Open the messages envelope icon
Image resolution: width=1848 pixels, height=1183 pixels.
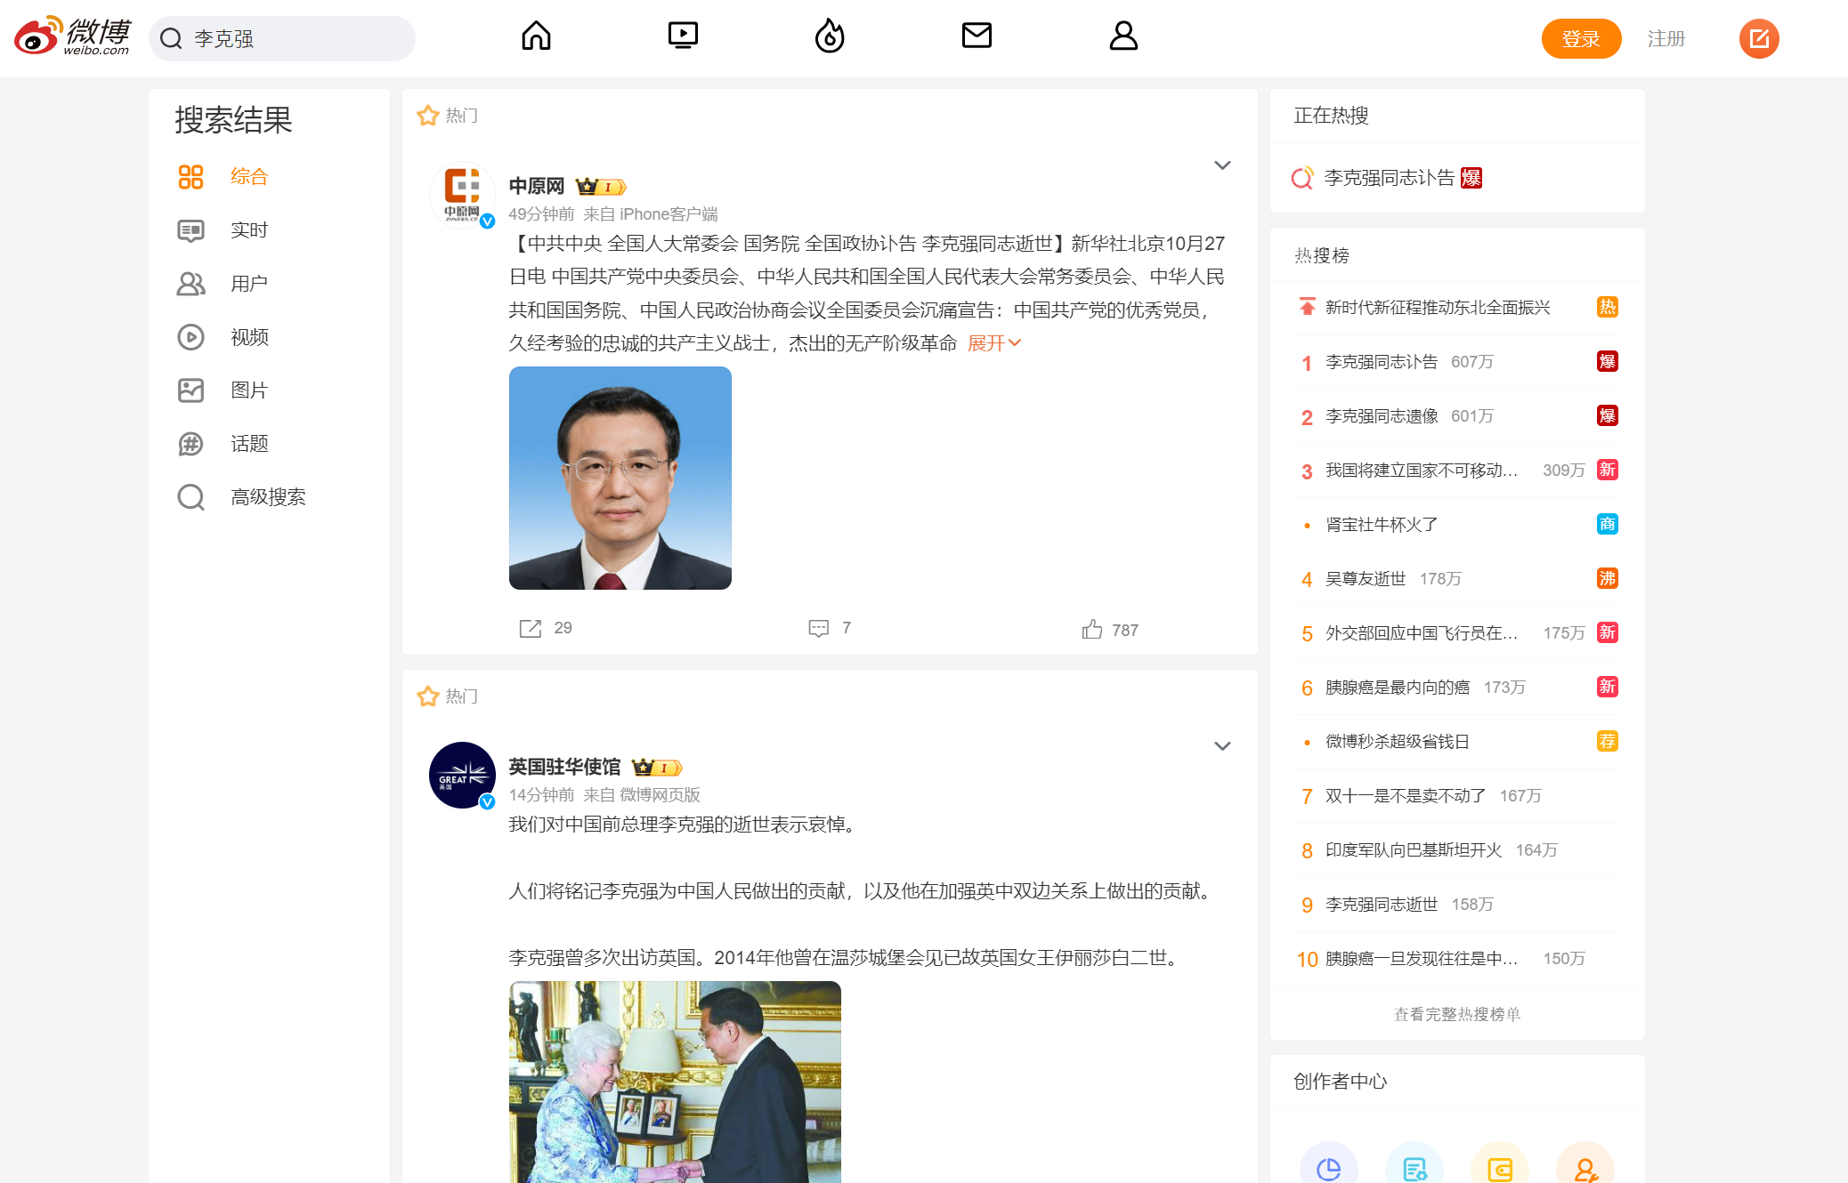click(x=977, y=36)
